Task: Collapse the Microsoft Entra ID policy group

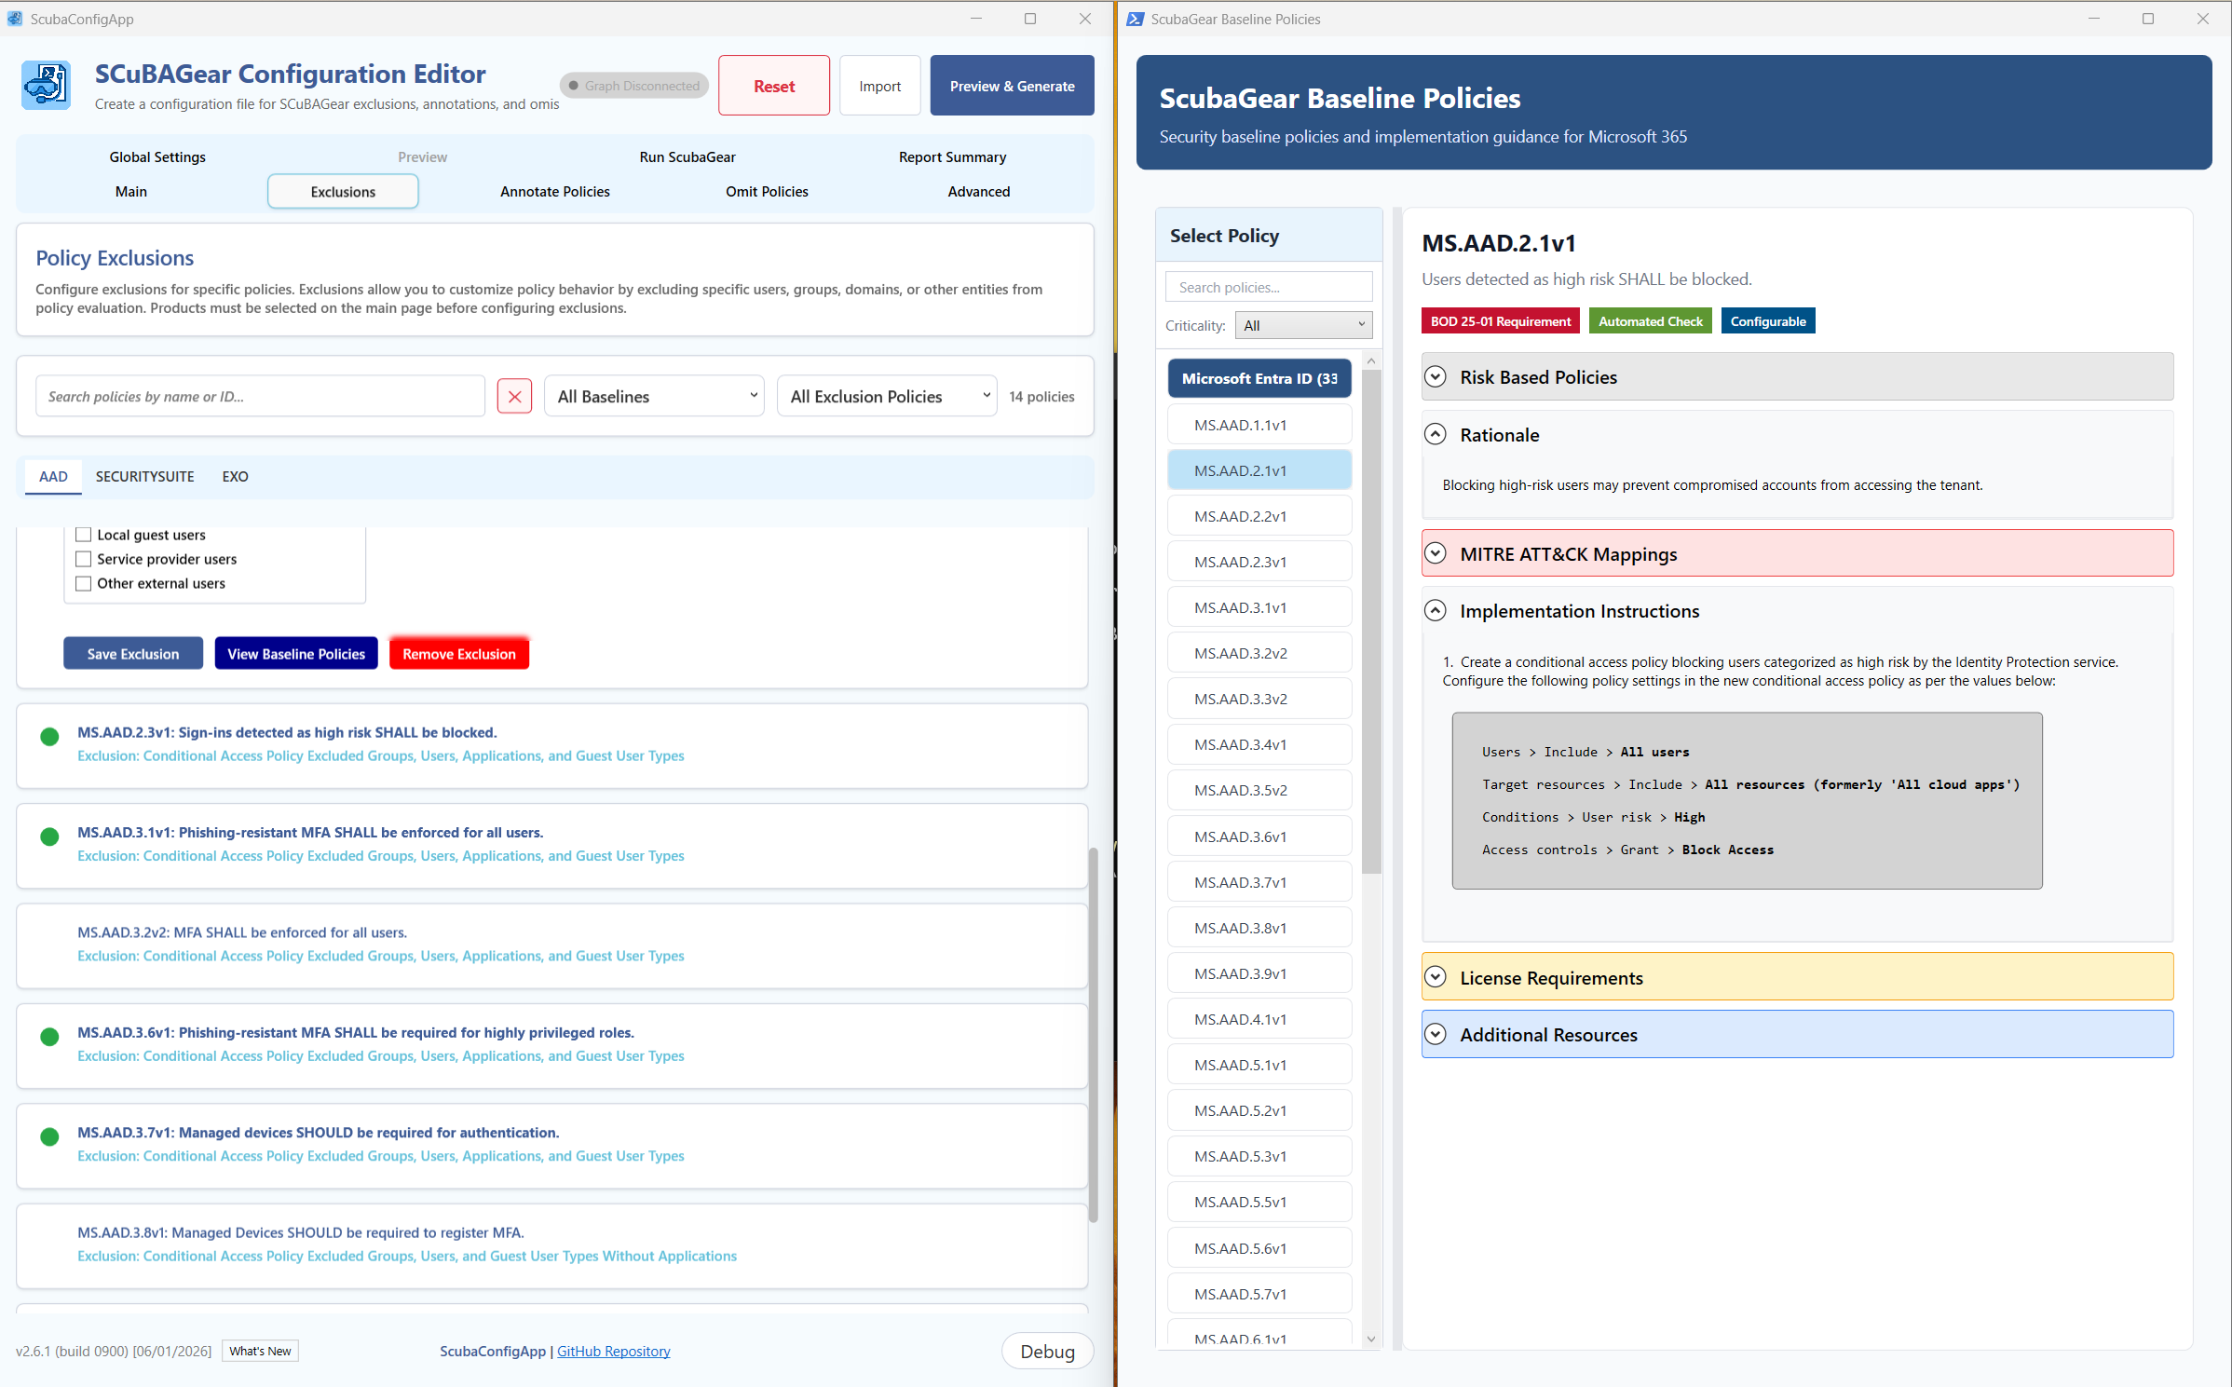Action: [1259, 378]
